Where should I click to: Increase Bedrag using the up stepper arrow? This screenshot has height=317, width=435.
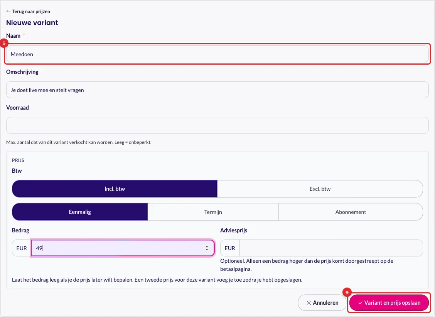coord(207,246)
